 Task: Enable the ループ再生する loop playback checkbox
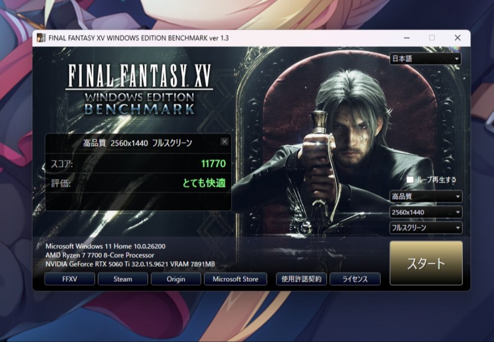[x=410, y=180]
